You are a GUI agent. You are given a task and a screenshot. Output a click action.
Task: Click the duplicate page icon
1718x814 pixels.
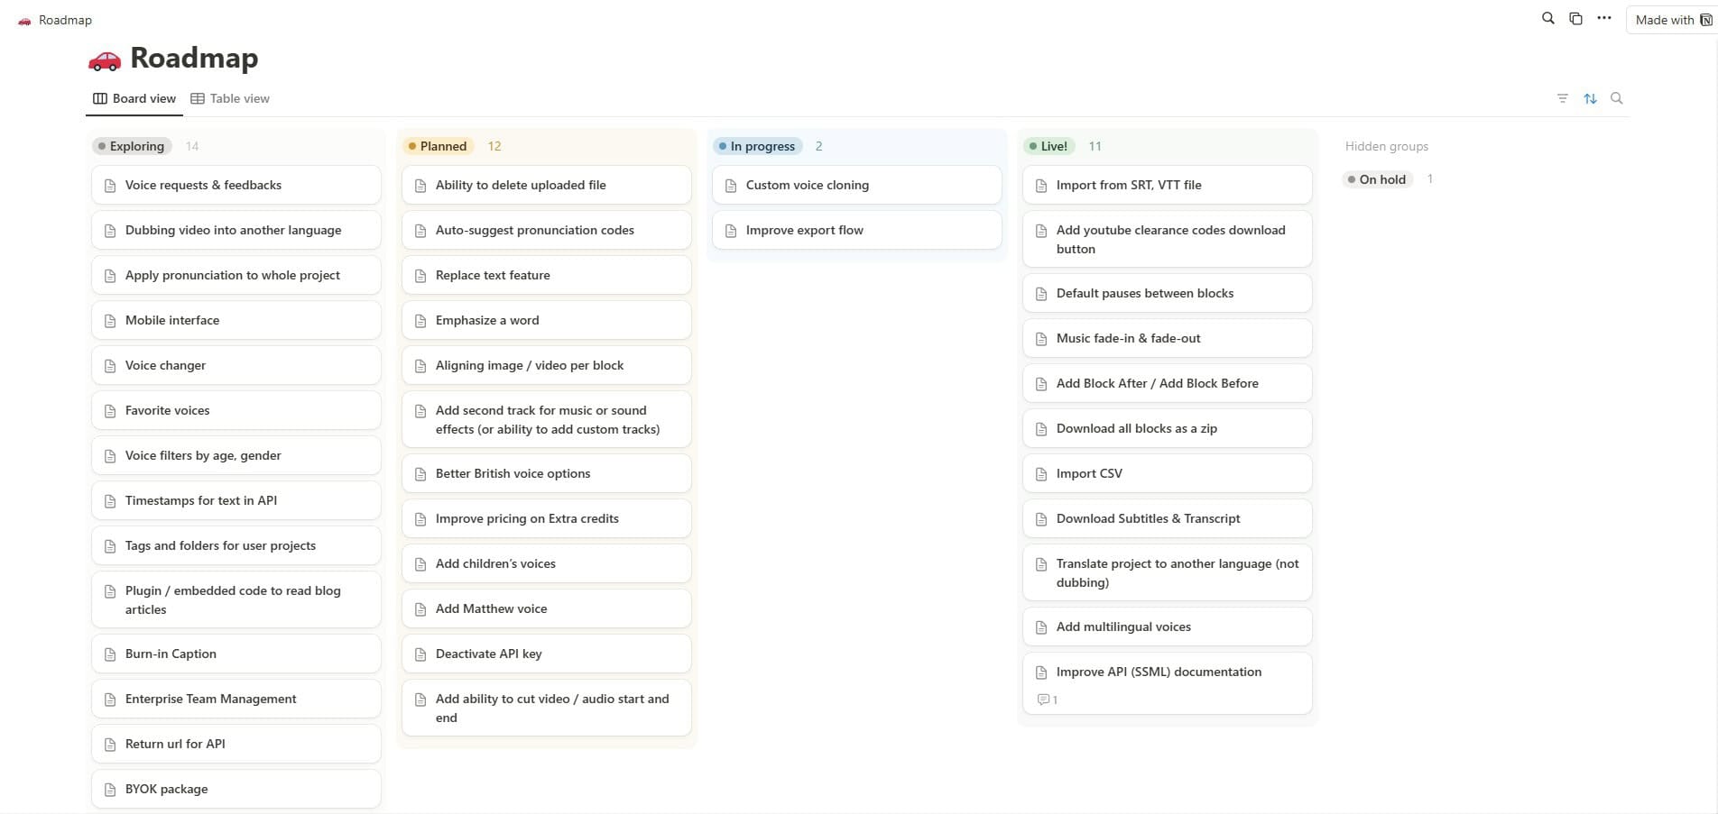pos(1575,19)
